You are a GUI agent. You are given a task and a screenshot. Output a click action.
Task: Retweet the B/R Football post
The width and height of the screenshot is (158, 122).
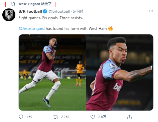click(55, 117)
